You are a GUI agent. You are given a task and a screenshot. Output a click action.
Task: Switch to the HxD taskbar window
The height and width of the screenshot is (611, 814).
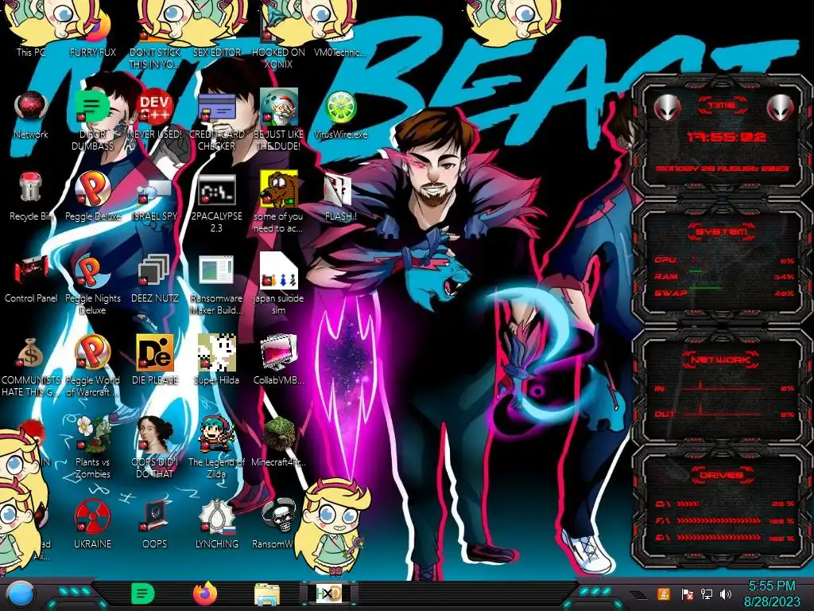pyautogui.click(x=328, y=593)
